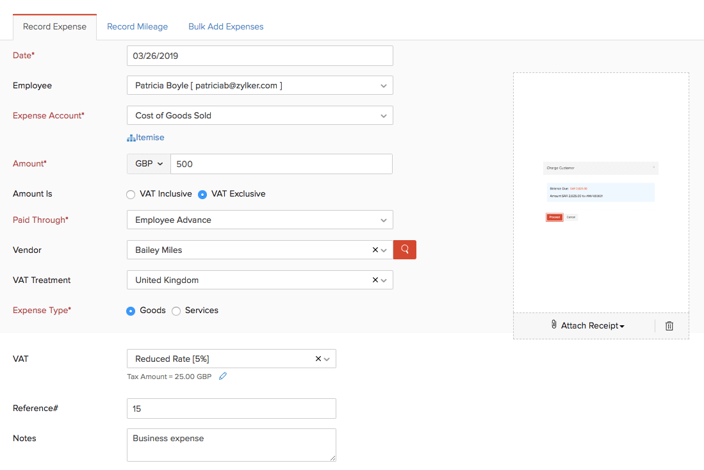Screen dimensions: 704x470
Task: Select the VAT Exclusive option
Action: click(x=202, y=194)
